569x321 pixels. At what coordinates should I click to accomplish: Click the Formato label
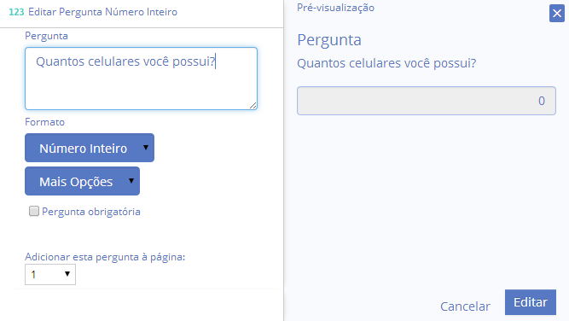44,122
